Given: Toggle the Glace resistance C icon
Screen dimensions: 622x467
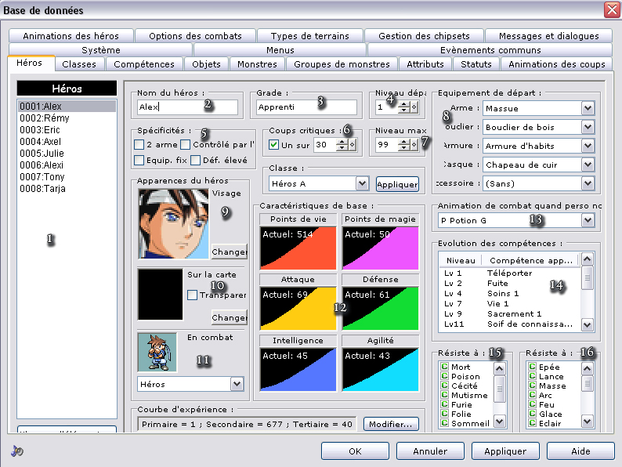Looking at the screenshot, I should [533, 414].
